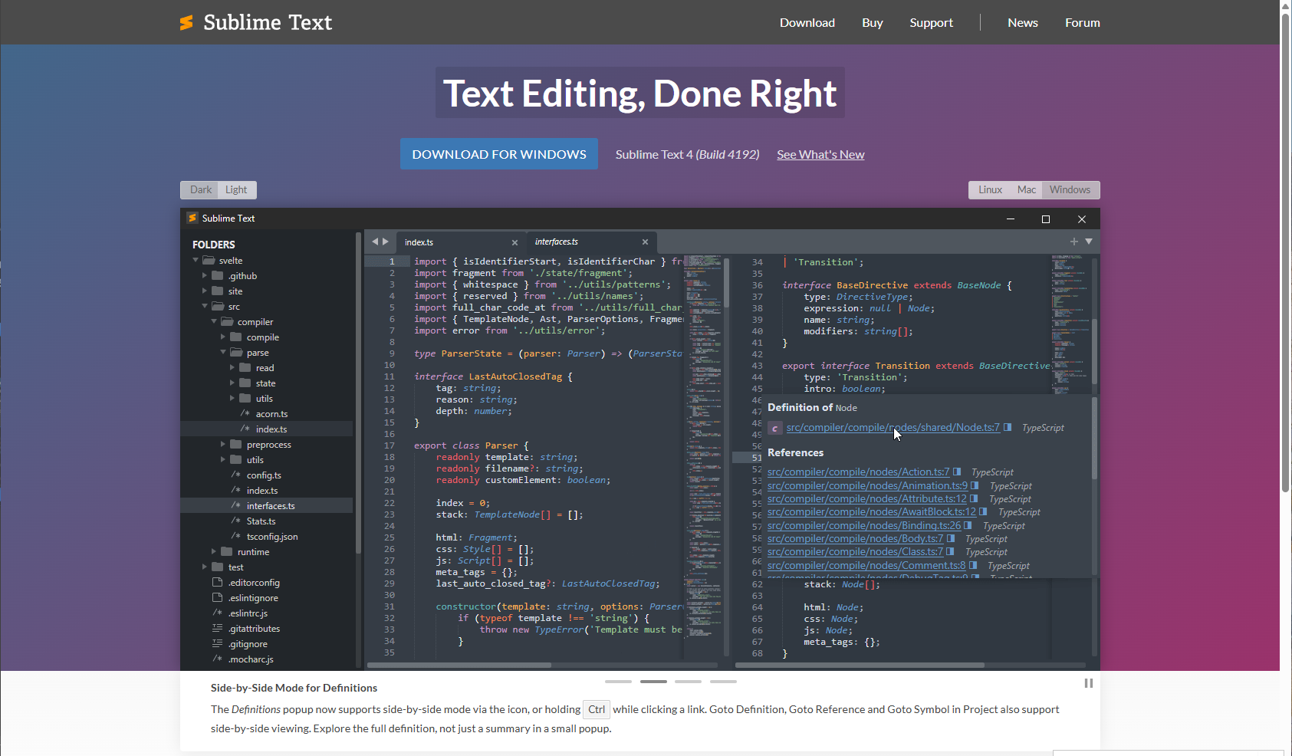
Task: Open the Action.ts:7 reference link
Action: pyautogui.click(x=859, y=472)
